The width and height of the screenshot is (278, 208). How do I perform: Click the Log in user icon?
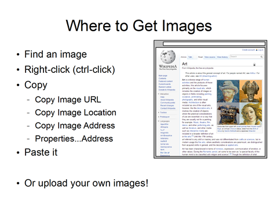pyautogui.click(x=257, y=50)
